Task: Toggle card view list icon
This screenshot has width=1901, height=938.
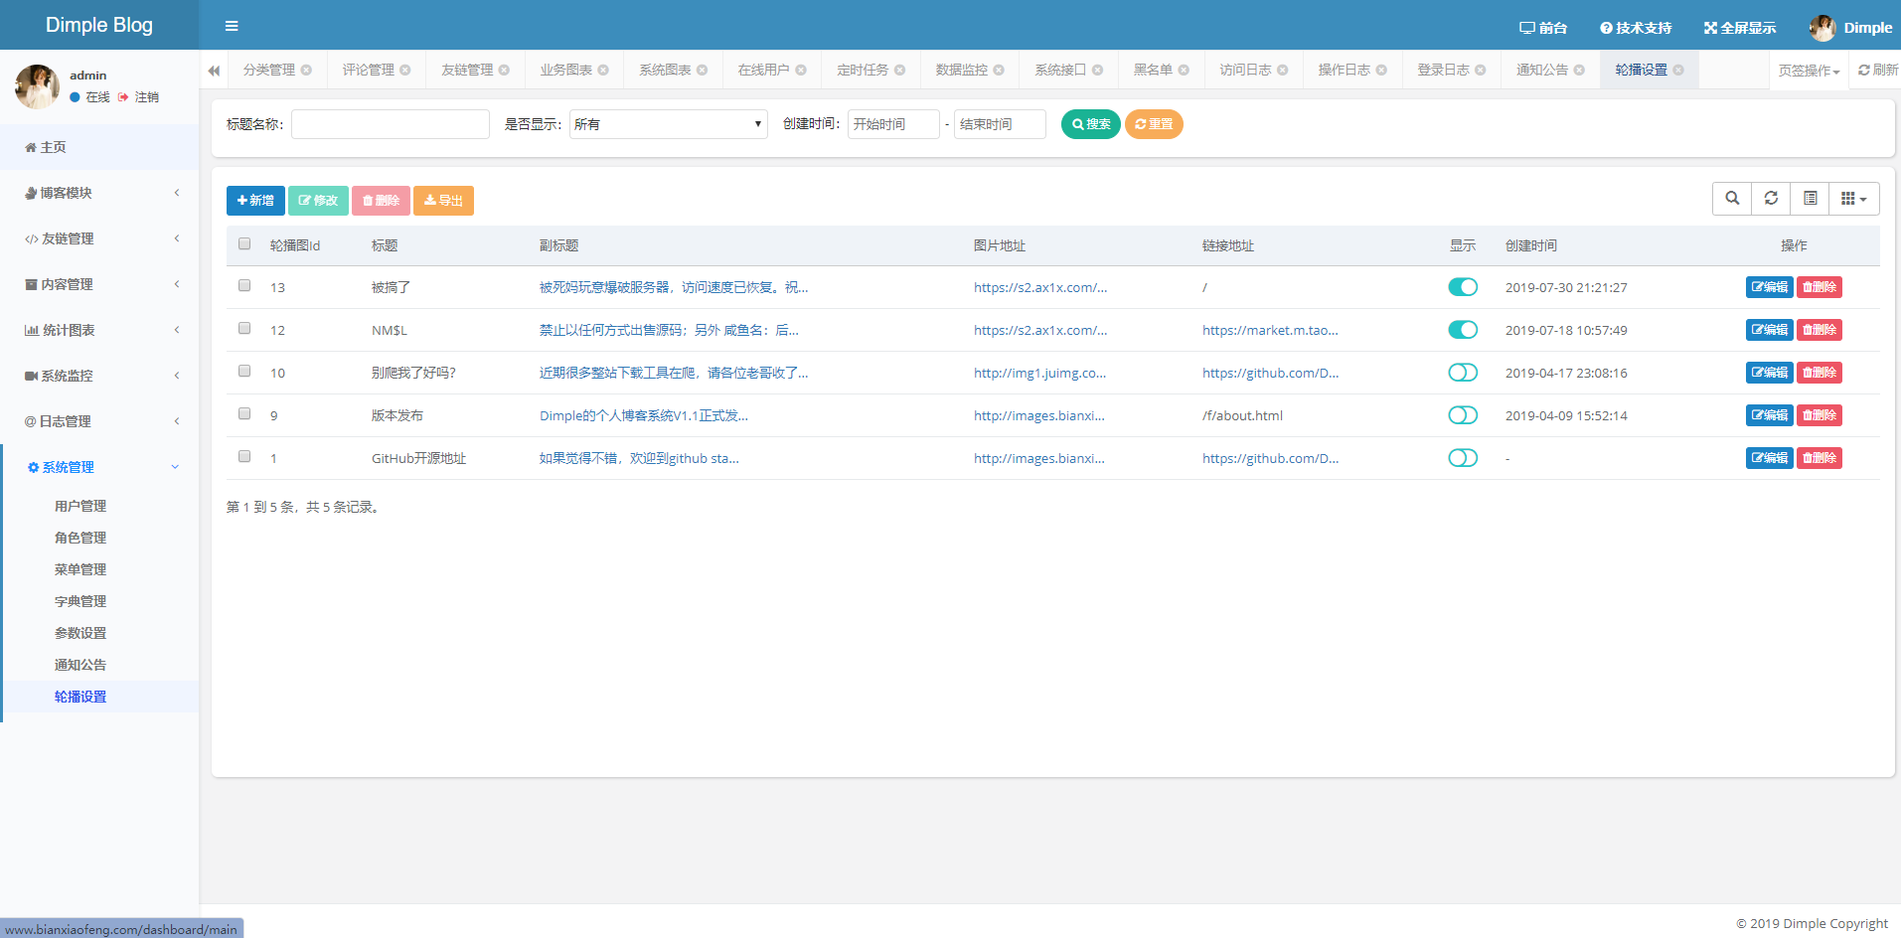Action: click(1811, 199)
